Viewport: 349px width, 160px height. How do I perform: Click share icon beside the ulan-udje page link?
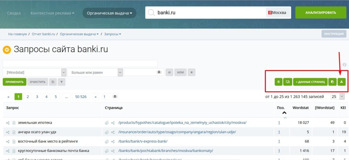click(113, 132)
